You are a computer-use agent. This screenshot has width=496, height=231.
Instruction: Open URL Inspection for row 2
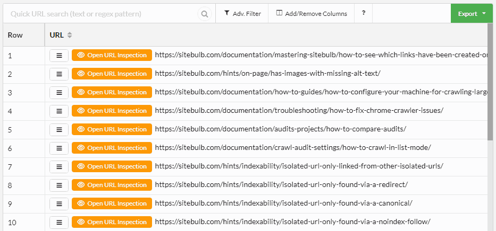click(x=112, y=74)
